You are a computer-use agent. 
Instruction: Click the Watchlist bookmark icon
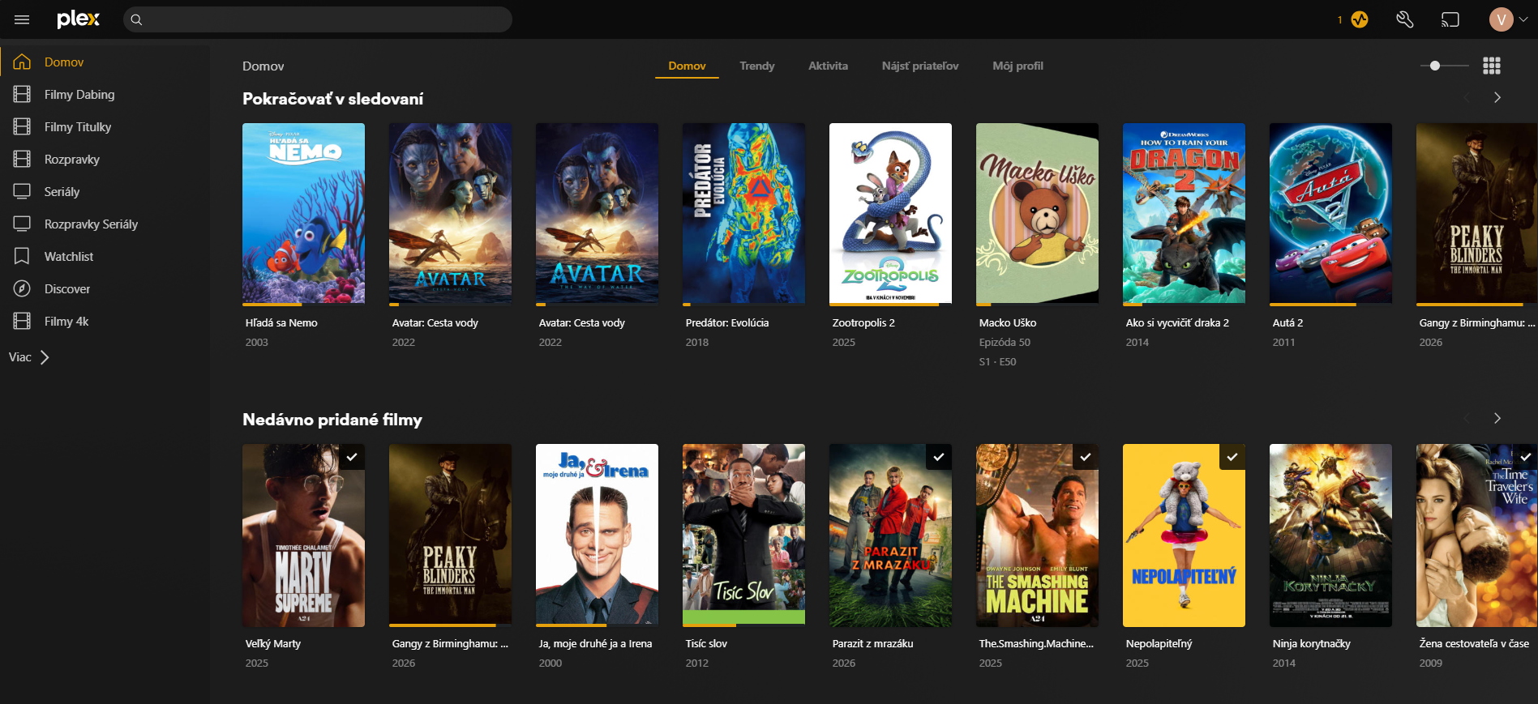[x=22, y=256]
